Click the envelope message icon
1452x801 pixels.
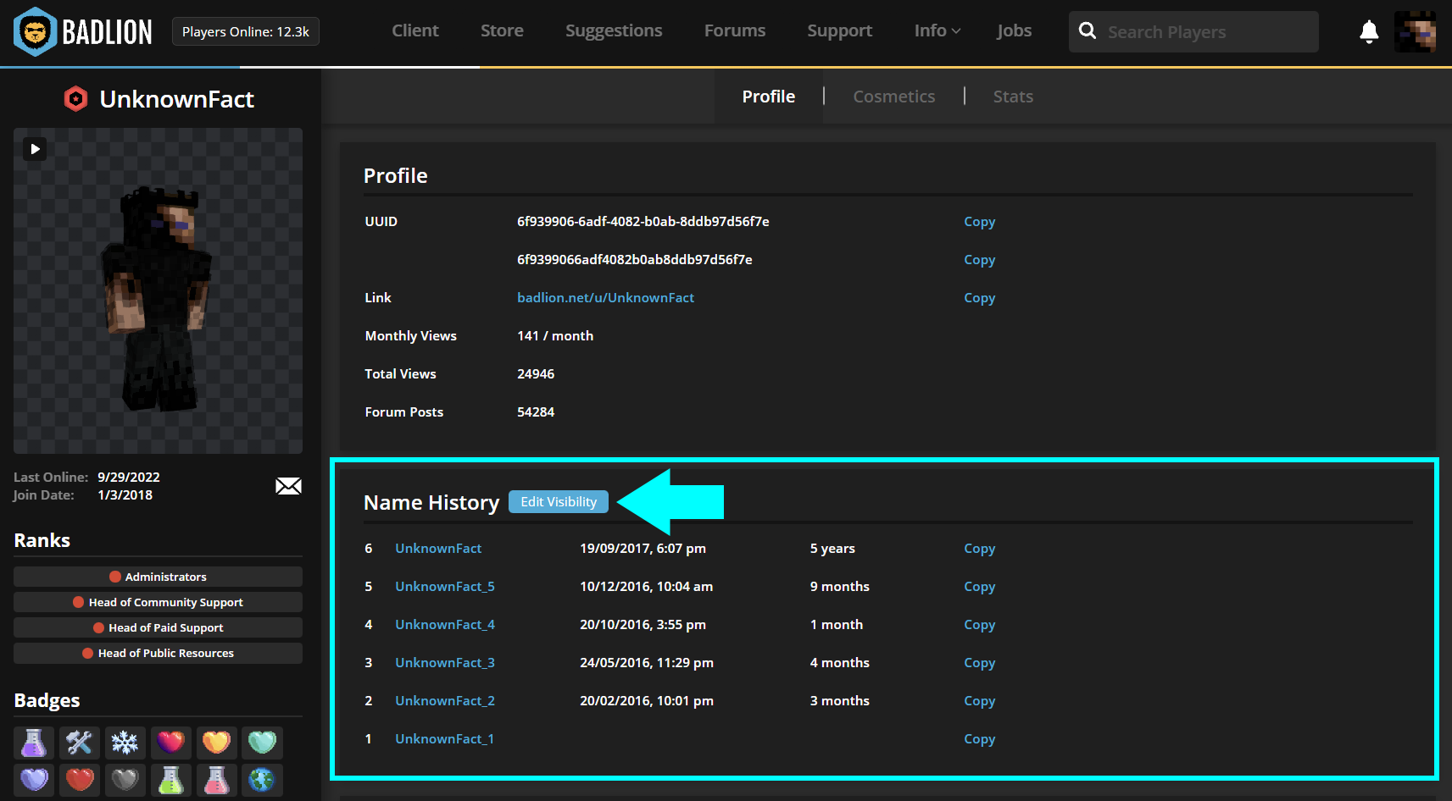click(x=288, y=486)
